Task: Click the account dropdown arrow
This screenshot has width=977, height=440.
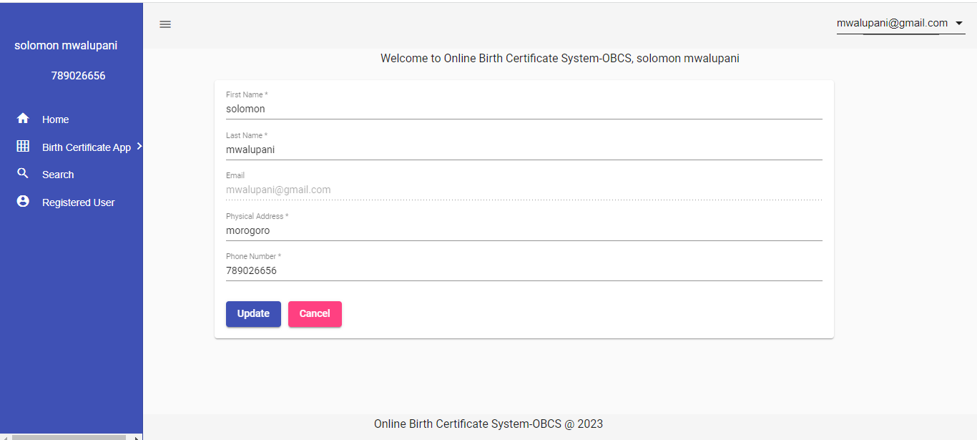Action: point(958,24)
